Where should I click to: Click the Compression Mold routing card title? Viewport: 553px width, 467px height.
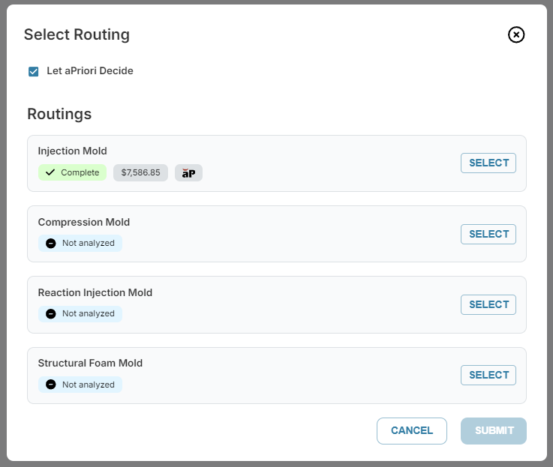pyautogui.click(x=84, y=222)
